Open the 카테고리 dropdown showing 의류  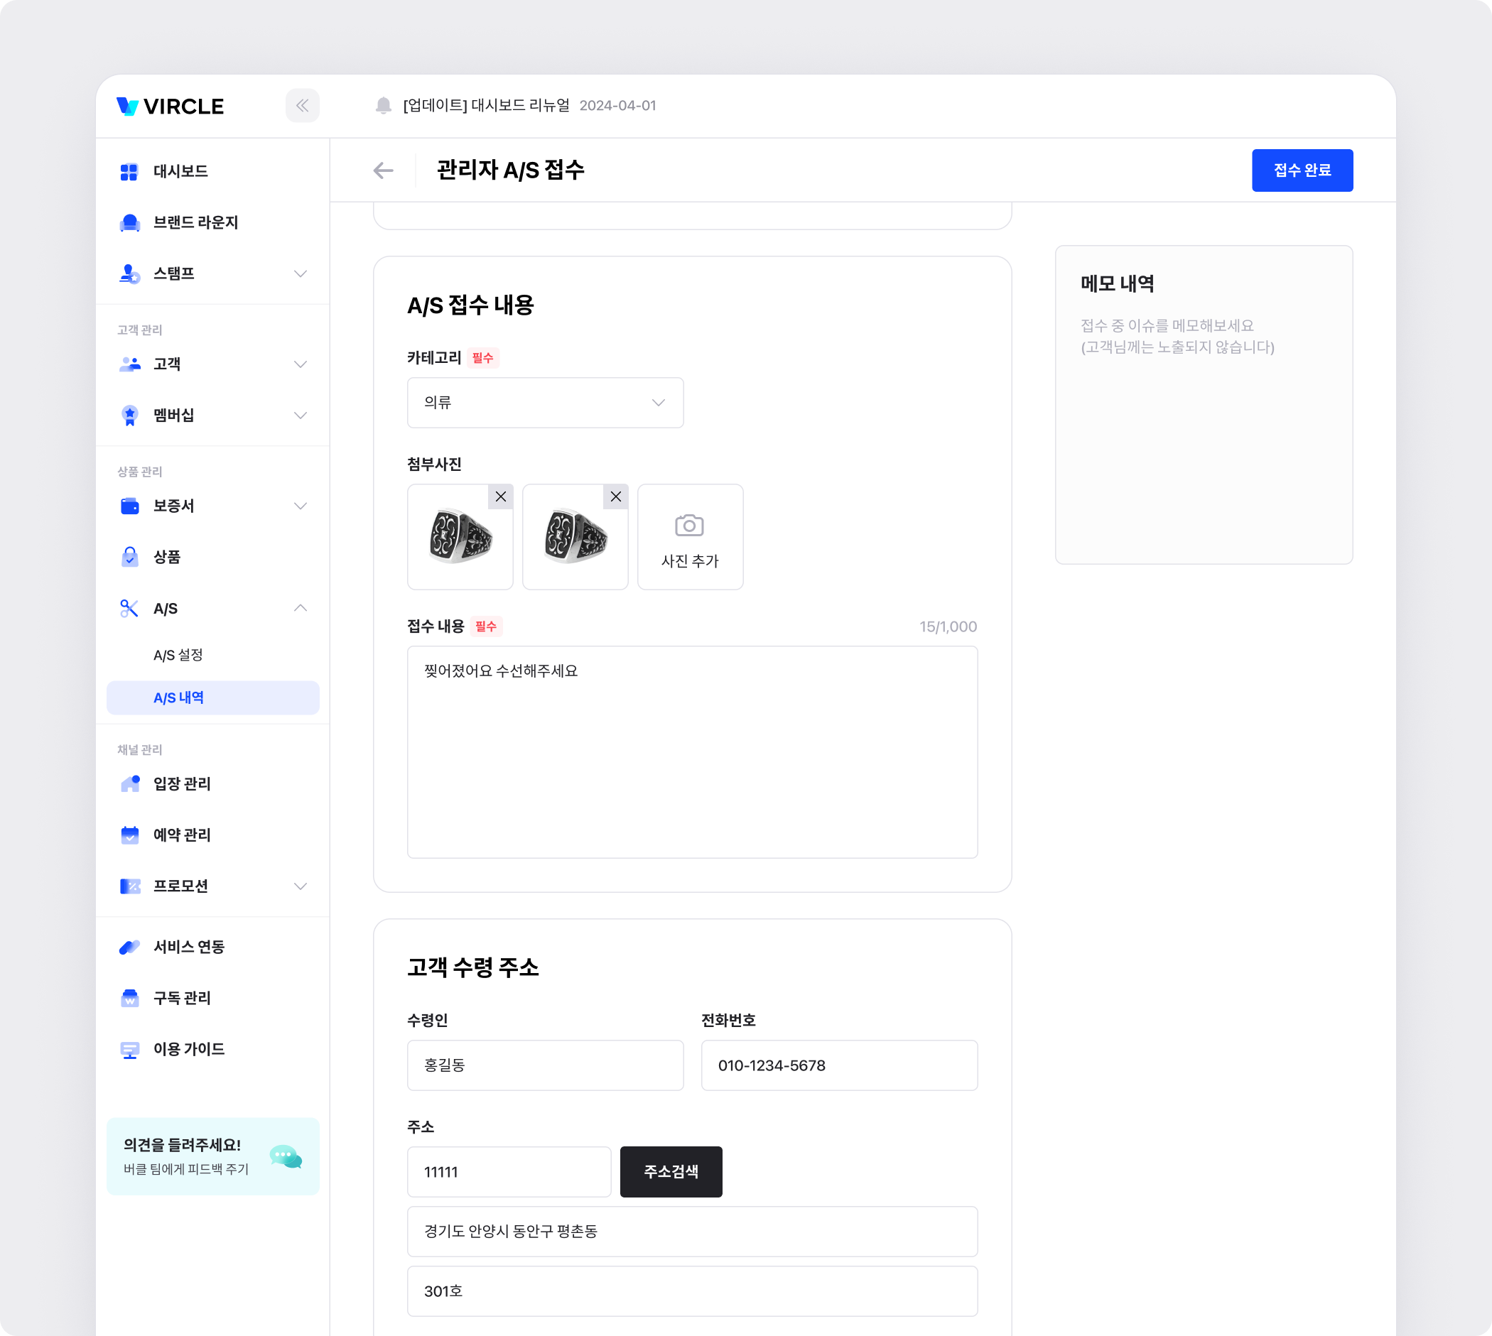click(545, 403)
